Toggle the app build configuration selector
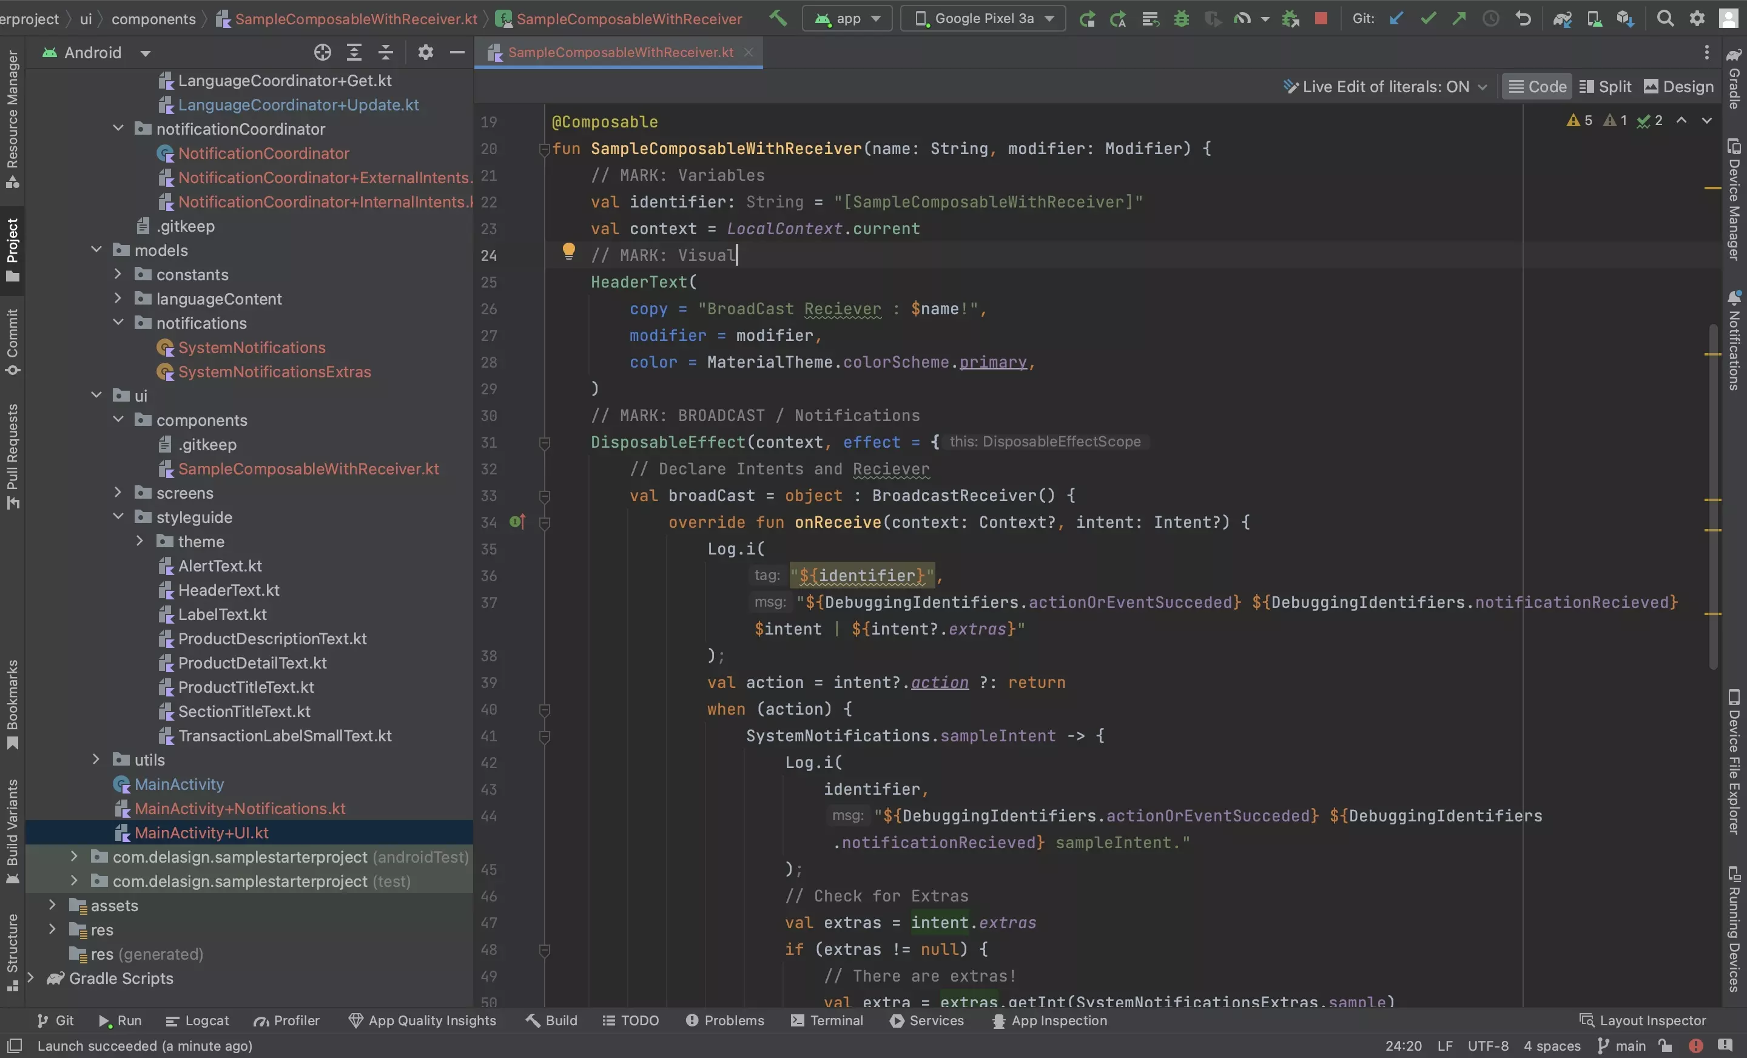 pos(850,18)
